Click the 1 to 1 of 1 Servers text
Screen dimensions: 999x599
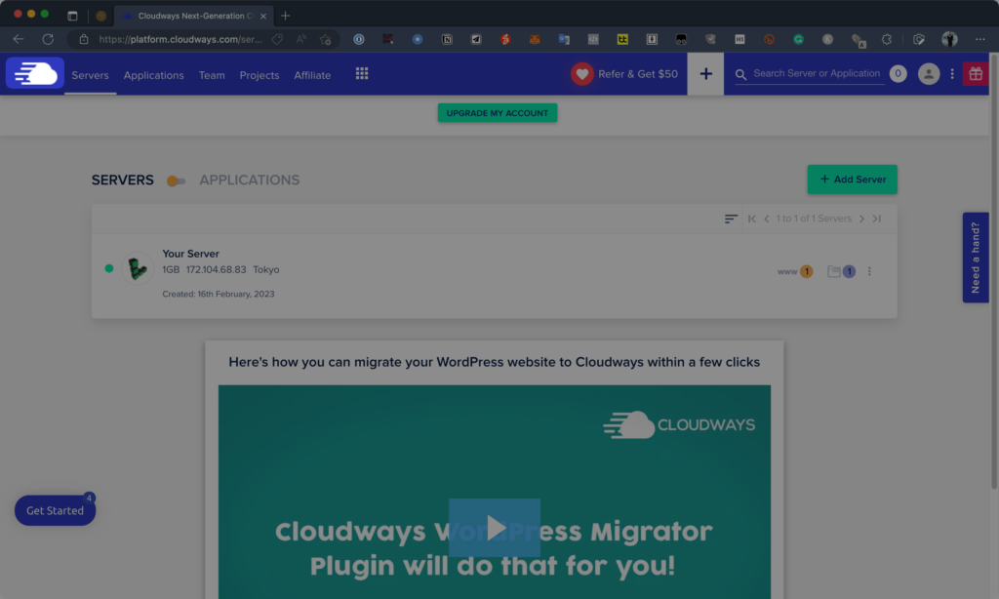(x=814, y=219)
